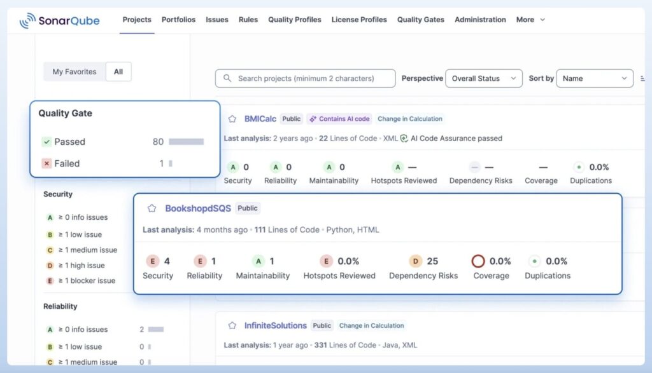Switch to the My Favorites filter
Image resolution: width=652 pixels, height=373 pixels.
pos(73,72)
